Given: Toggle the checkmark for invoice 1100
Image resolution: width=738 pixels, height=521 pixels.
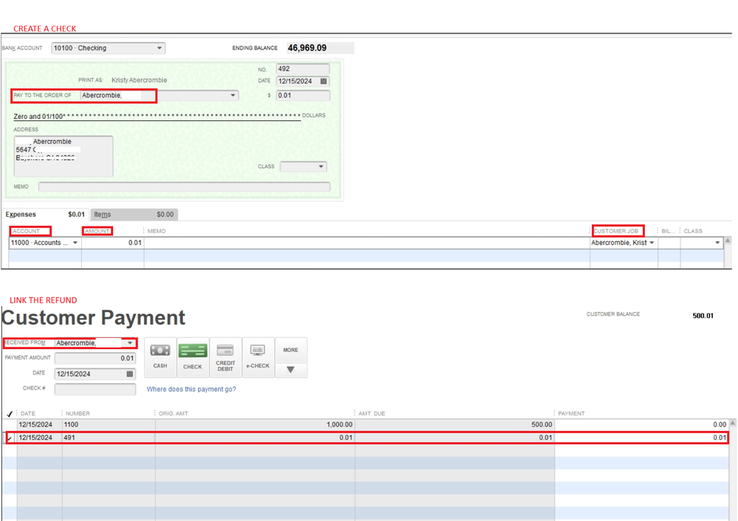Looking at the screenshot, I should click(x=10, y=424).
